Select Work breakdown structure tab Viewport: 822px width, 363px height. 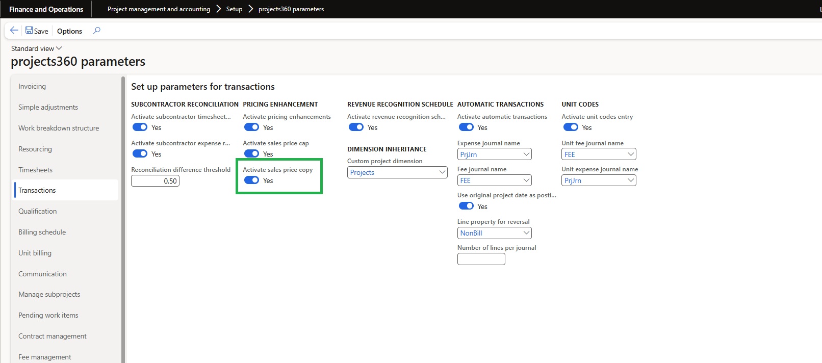(59, 128)
